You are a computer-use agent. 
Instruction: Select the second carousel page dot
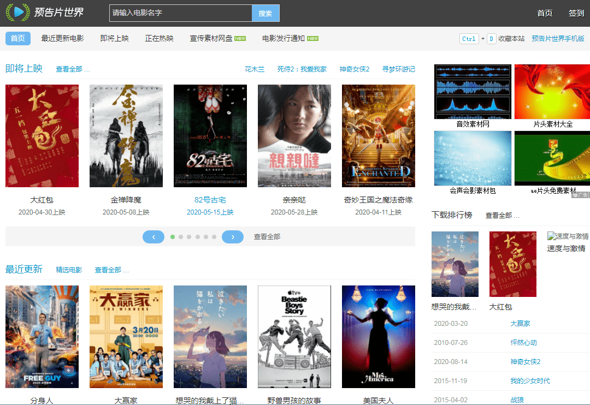[181, 237]
